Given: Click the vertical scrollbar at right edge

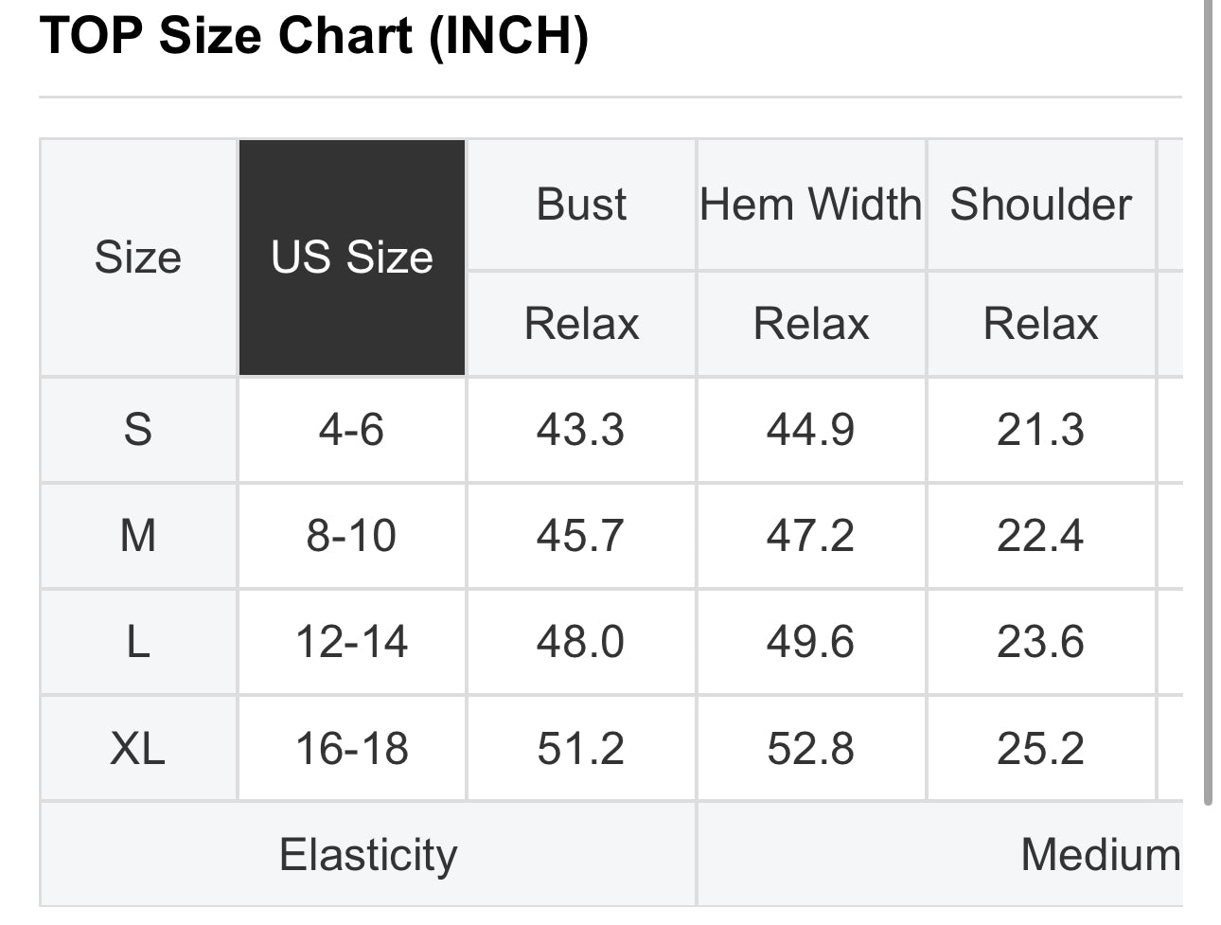Looking at the screenshot, I should point(1208,402).
